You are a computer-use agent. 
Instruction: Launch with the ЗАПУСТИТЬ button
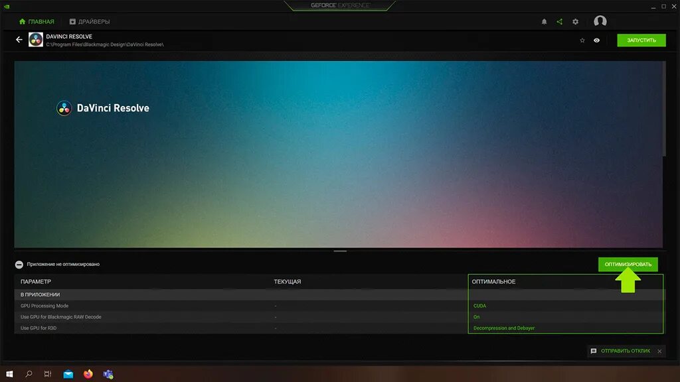[641, 40]
